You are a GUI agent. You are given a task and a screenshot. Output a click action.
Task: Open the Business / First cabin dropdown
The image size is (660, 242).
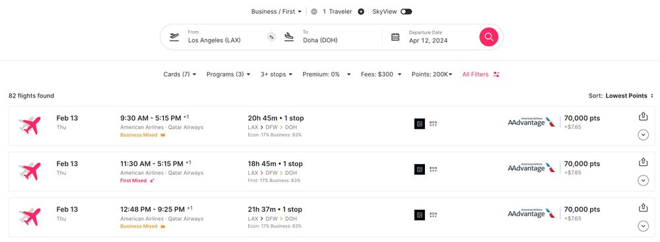tap(276, 12)
